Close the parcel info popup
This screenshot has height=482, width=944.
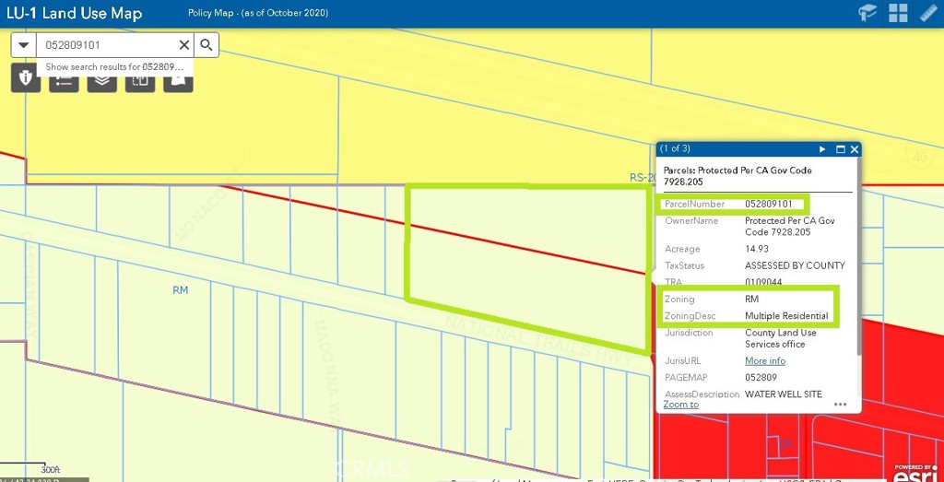coord(855,149)
